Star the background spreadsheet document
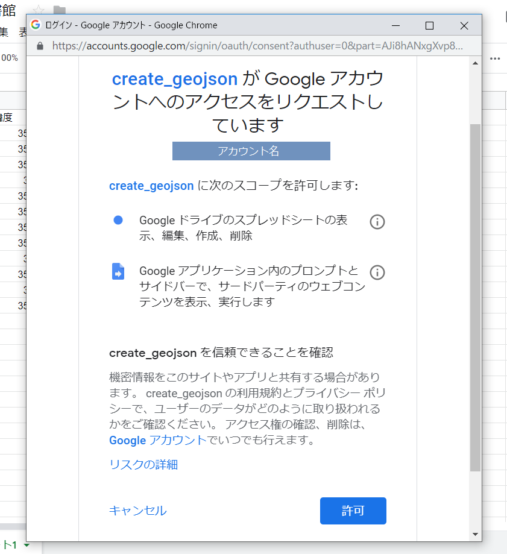507x554 pixels. tap(39, 10)
